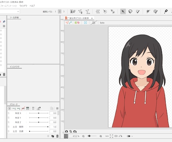Set edit level to 3

coord(64,12)
